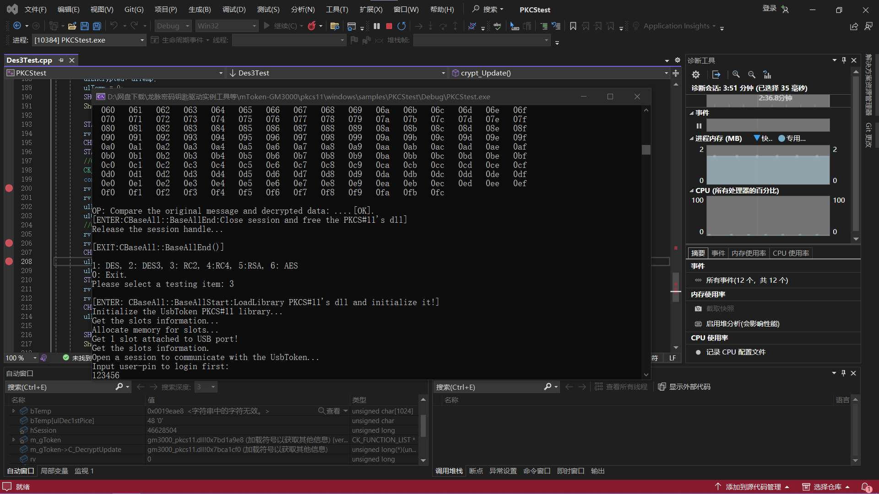Pin the Des3Test.cpp tab
The height and width of the screenshot is (494, 879).
click(61, 60)
